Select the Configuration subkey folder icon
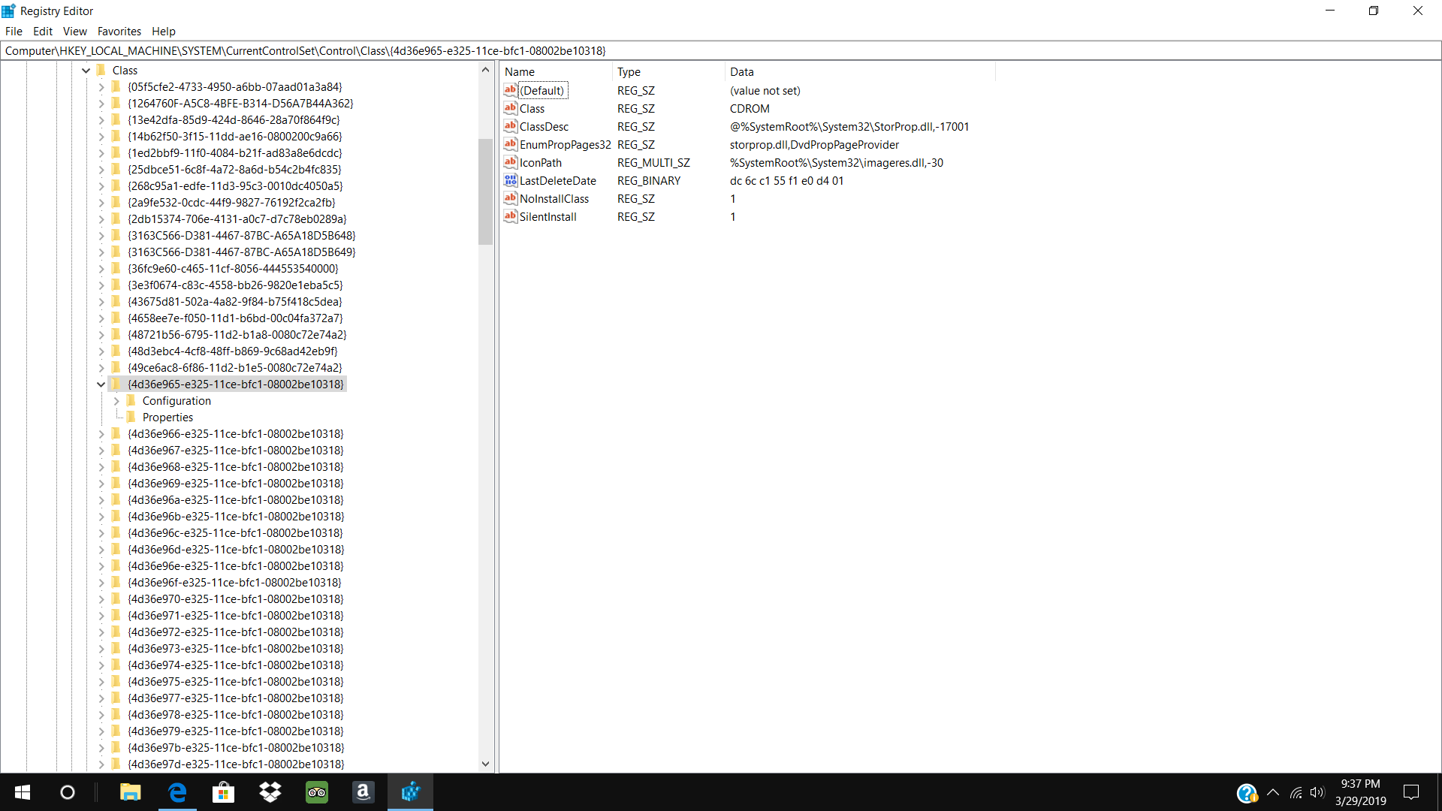Viewport: 1442px width, 811px height. click(x=131, y=401)
